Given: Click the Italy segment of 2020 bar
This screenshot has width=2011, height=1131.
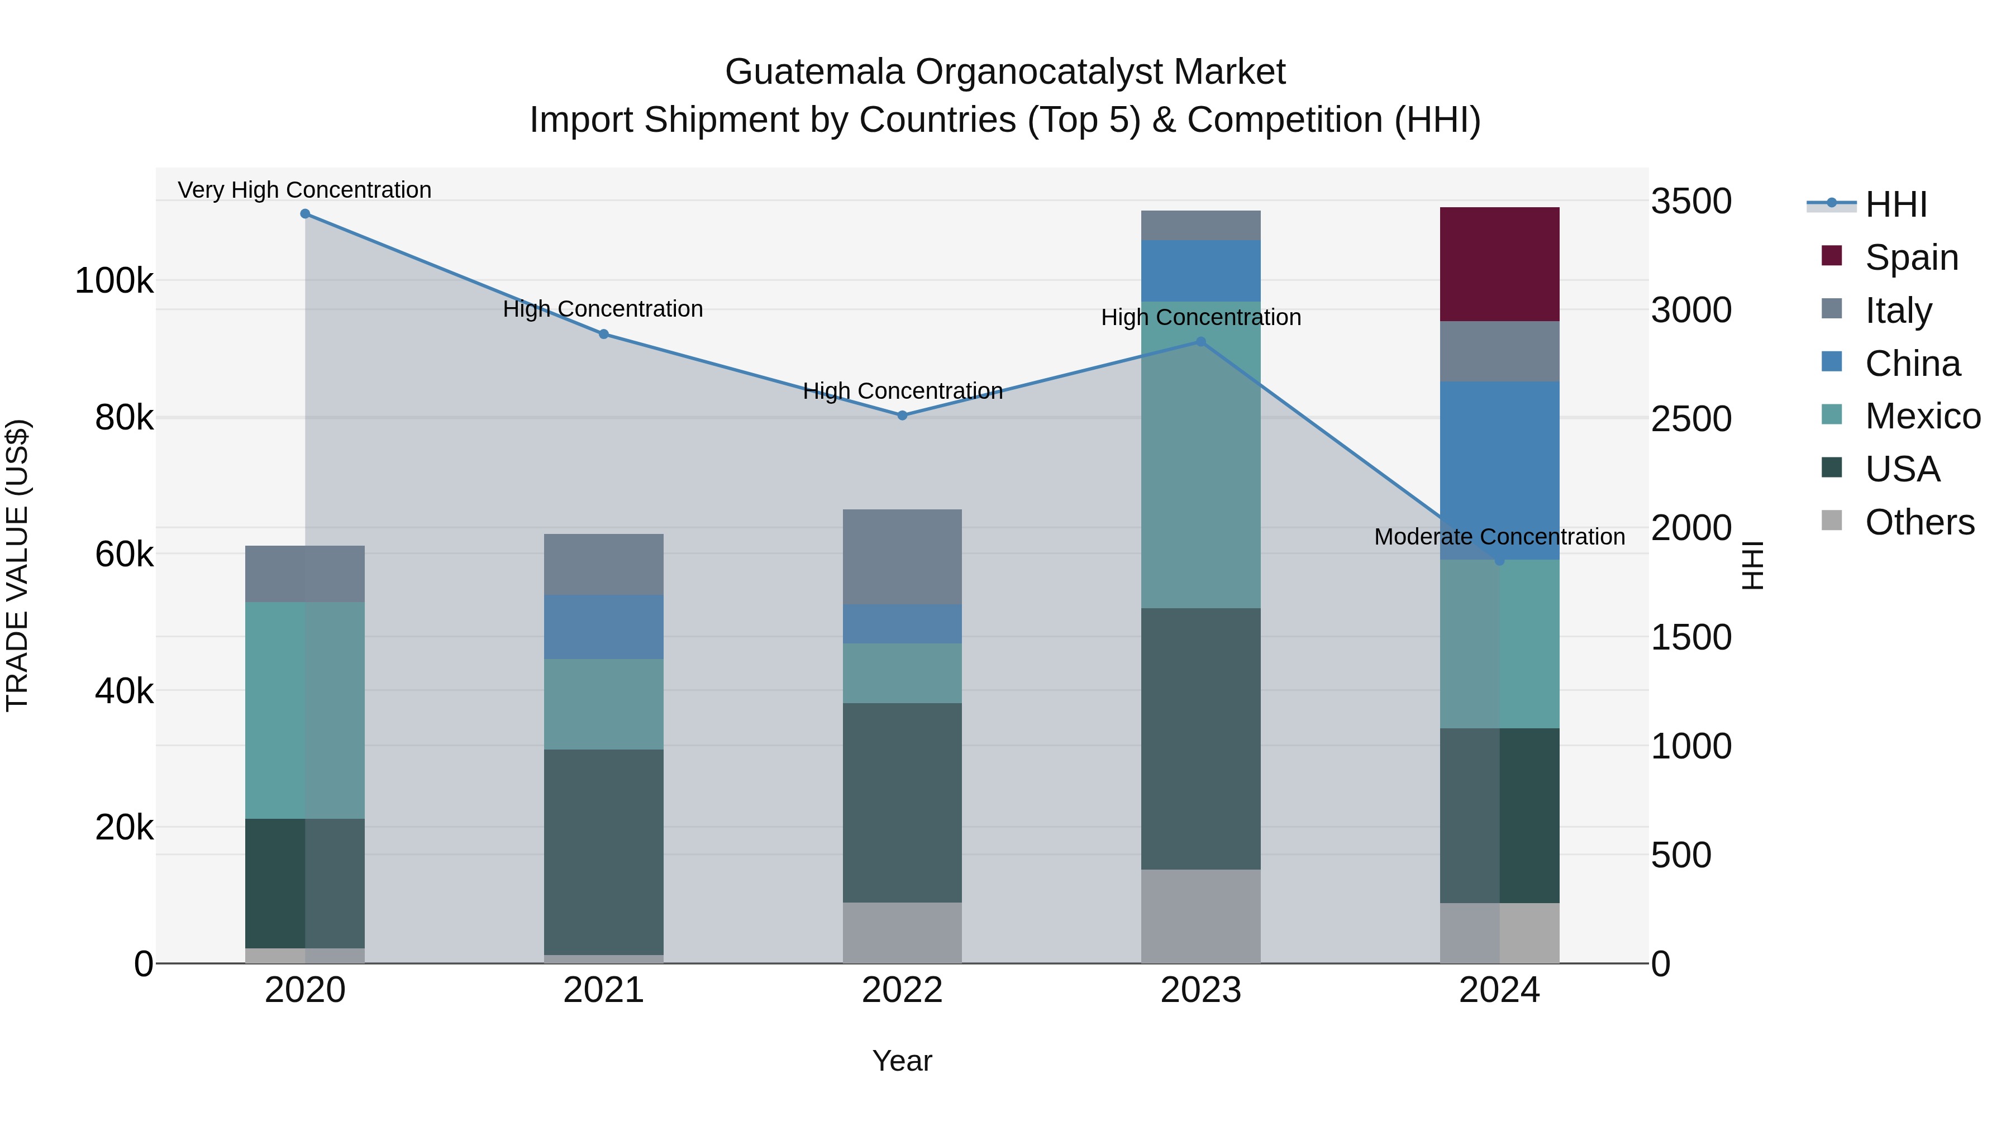Looking at the screenshot, I should [305, 575].
